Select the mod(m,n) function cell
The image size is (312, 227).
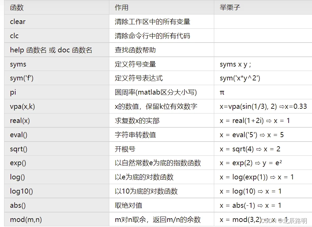click(x=26, y=220)
